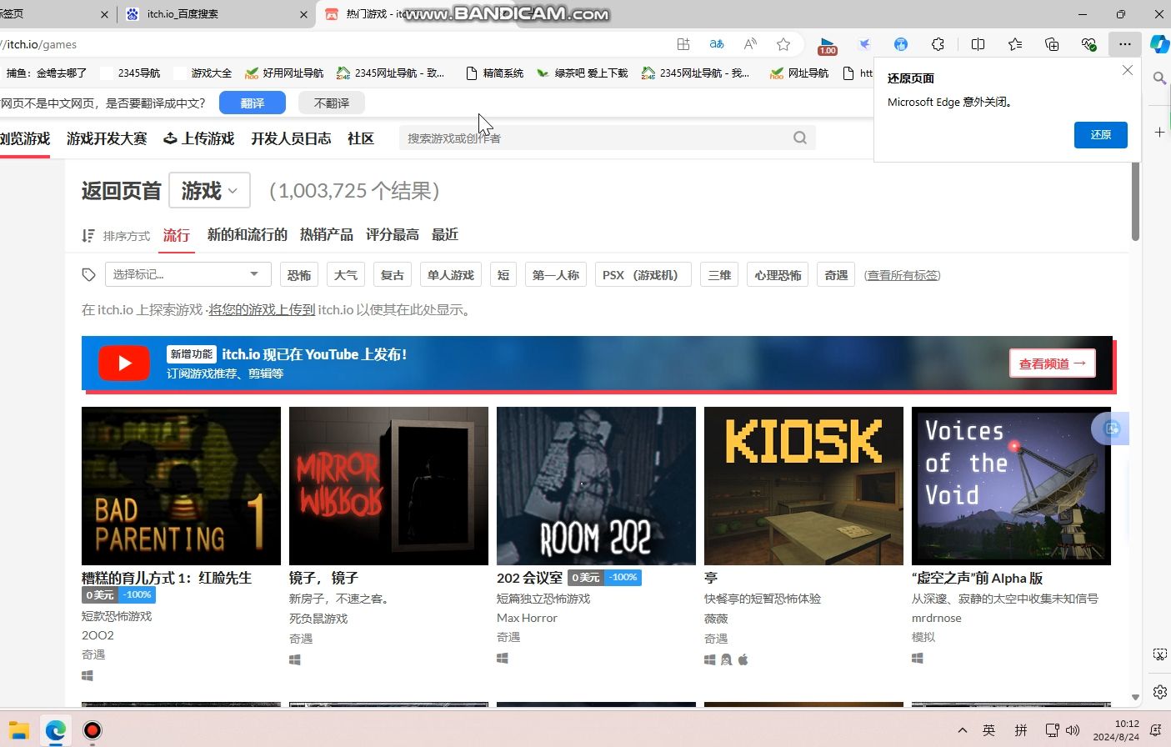Follow the upload your games link
This screenshot has width=1171, height=747.
[262, 310]
